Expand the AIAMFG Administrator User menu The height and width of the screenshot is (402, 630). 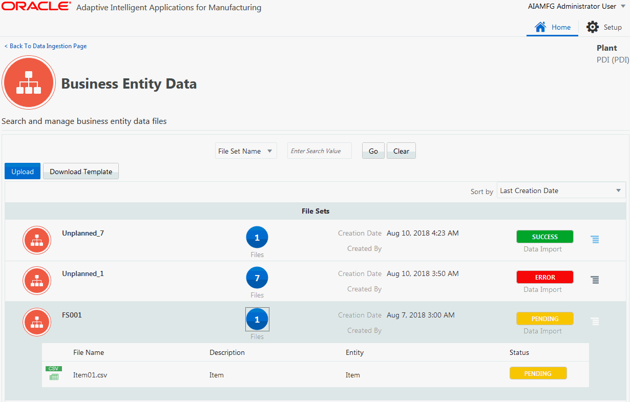pyautogui.click(x=577, y=7)
